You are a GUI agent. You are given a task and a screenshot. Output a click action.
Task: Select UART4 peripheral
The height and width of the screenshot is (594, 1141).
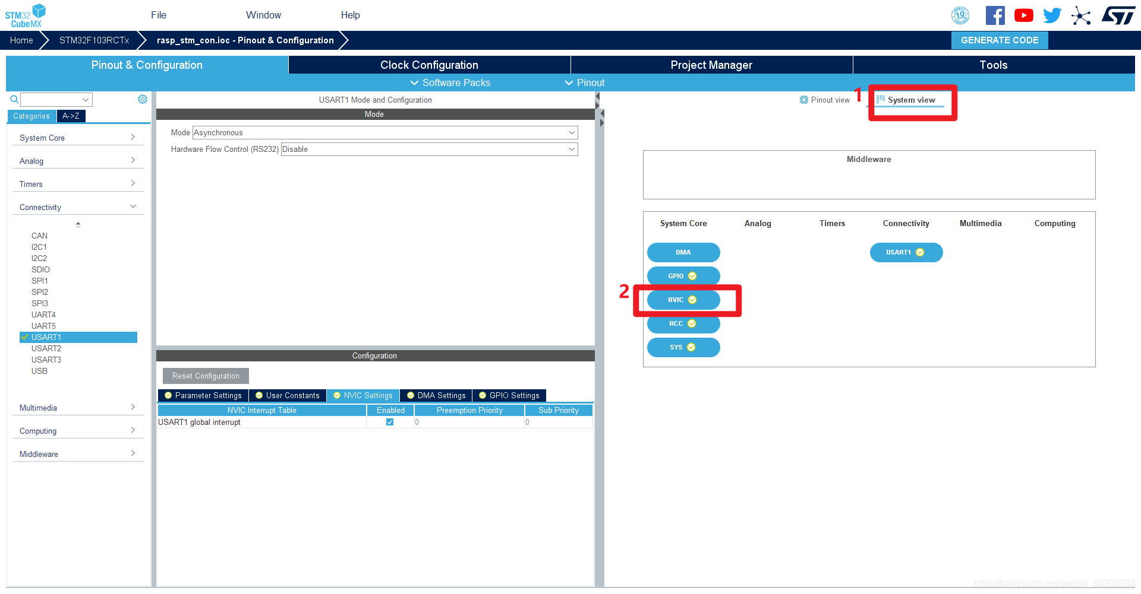[43, 315]
